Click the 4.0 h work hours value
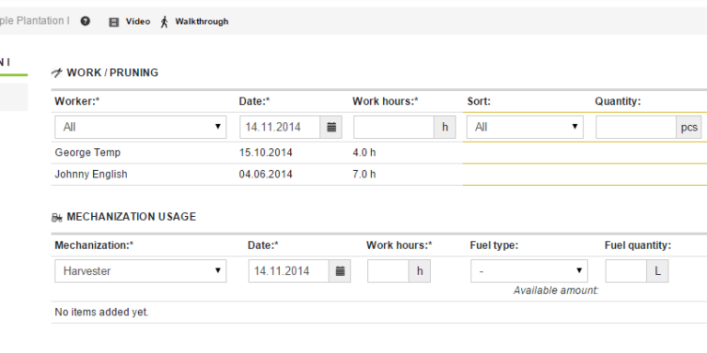Viewport: 707px width, 353px height. (365, 153)
